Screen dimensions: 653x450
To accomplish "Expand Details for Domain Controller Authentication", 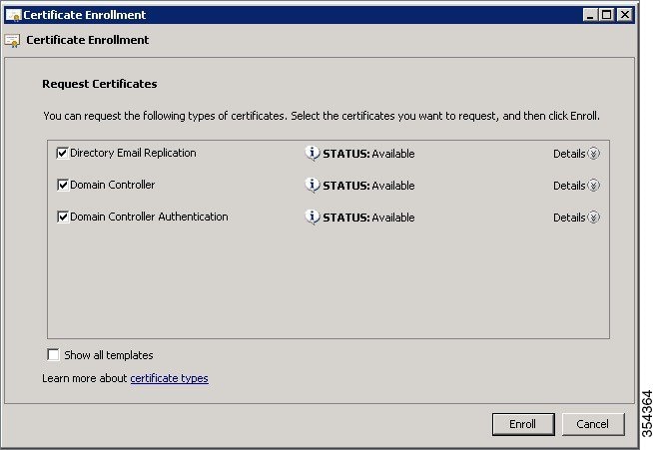I will point(576,218).
